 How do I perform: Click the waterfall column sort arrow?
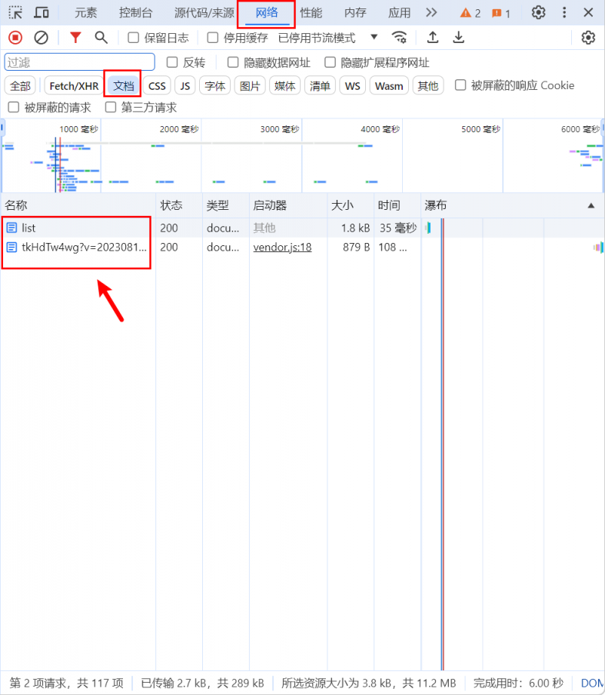click(x=590, y=205)
